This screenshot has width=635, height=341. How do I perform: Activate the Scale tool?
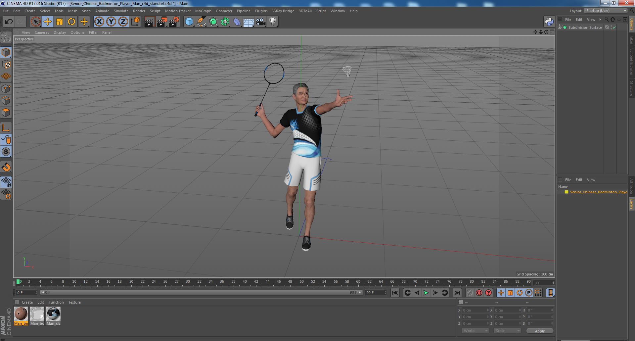point(60,22)
